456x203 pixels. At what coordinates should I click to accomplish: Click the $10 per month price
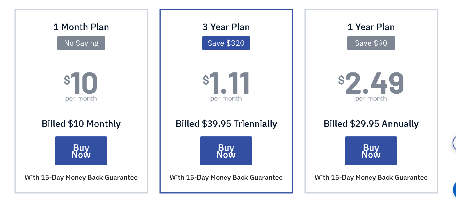[81, 85]
